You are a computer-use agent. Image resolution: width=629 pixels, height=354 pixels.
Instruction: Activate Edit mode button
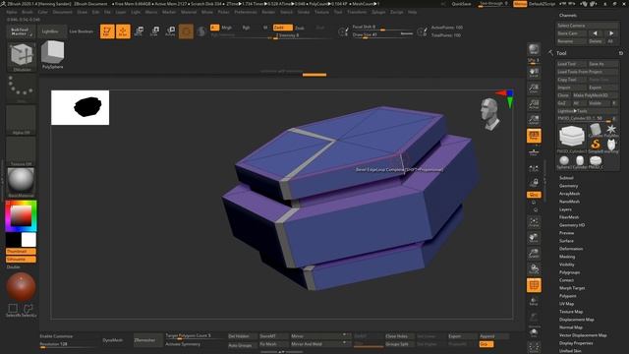[107, 31]
